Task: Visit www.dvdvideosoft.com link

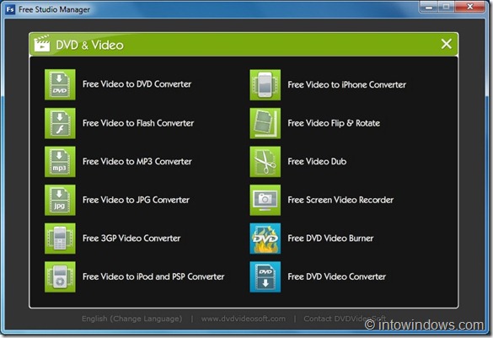Action: [x=244, y=319]
